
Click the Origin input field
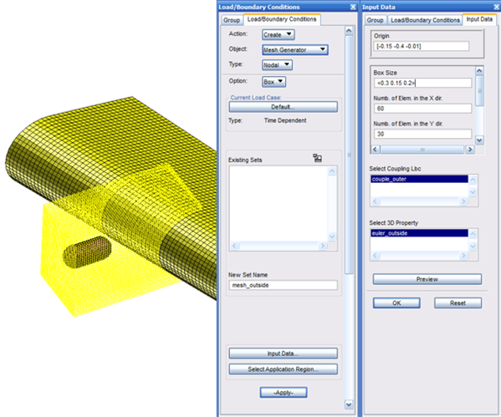tap(421, 46)
